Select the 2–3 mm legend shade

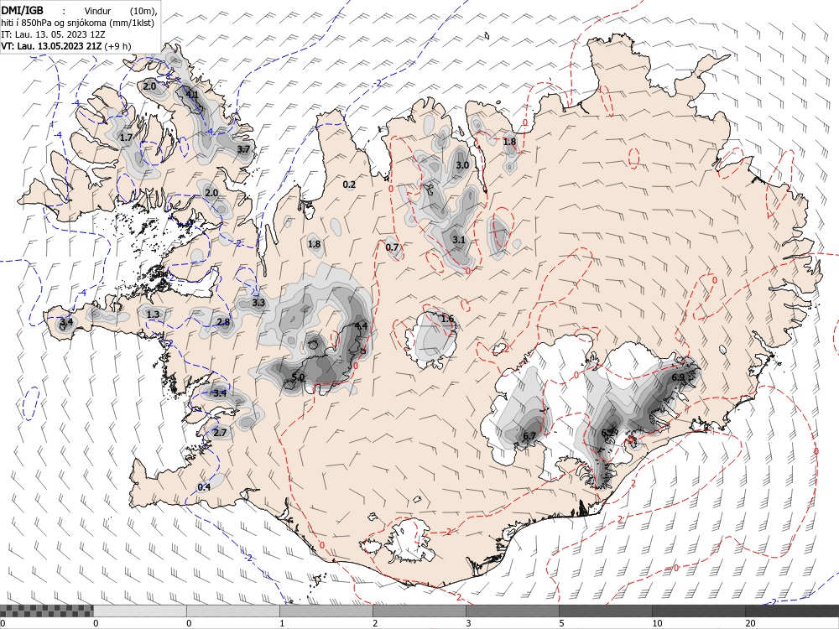click(419, 611)
